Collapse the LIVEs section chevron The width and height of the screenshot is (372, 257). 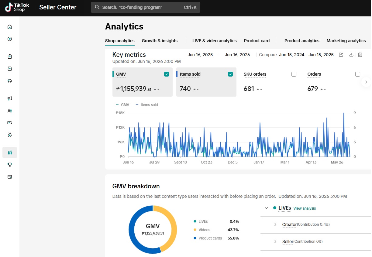pyautogui.click(x=266, y=208)
